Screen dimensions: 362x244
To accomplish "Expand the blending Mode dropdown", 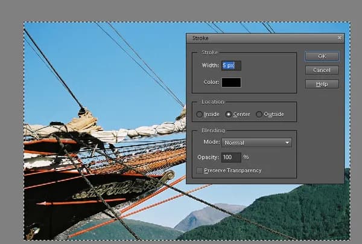I will coord(256,143).
